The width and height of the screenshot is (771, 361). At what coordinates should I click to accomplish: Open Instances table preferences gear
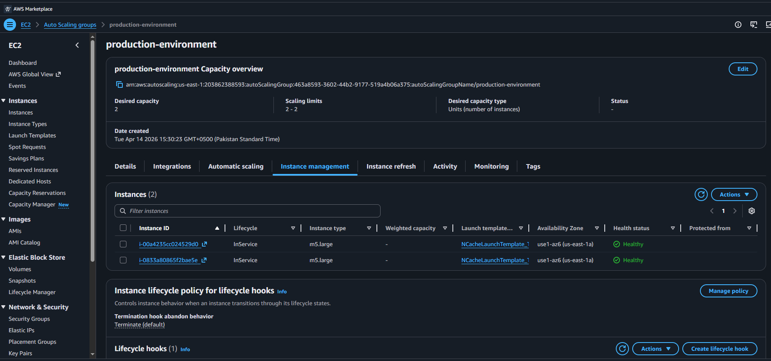(x=752, y=211)
